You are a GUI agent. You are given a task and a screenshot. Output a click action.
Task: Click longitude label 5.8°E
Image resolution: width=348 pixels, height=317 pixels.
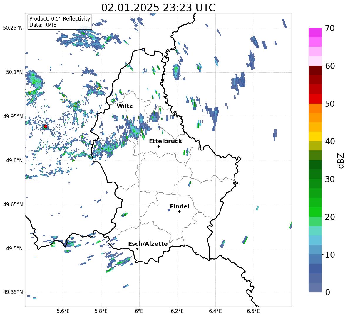click(x=101, y=311)
